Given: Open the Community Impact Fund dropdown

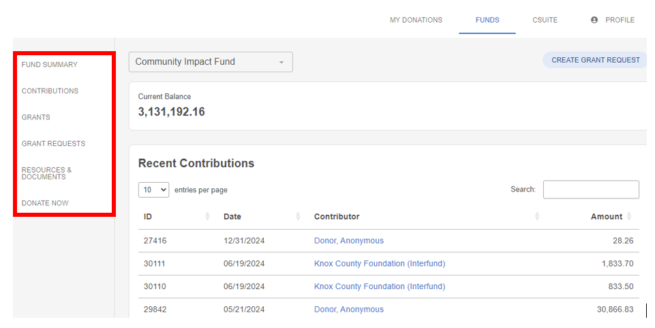Looking at the screenshot, I should tap(211, 62).
